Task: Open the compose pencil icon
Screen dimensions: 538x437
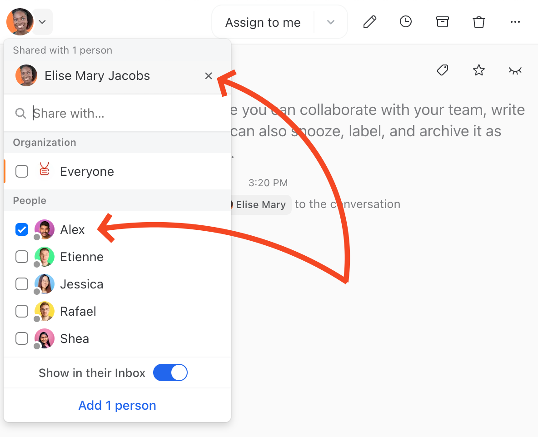Action: pyautogui.click(x=369, y=21)
